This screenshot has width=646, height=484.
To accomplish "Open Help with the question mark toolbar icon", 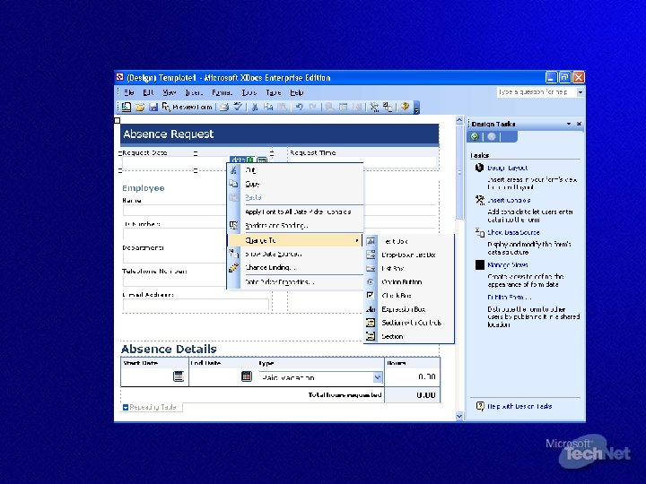I will point(405,107).
